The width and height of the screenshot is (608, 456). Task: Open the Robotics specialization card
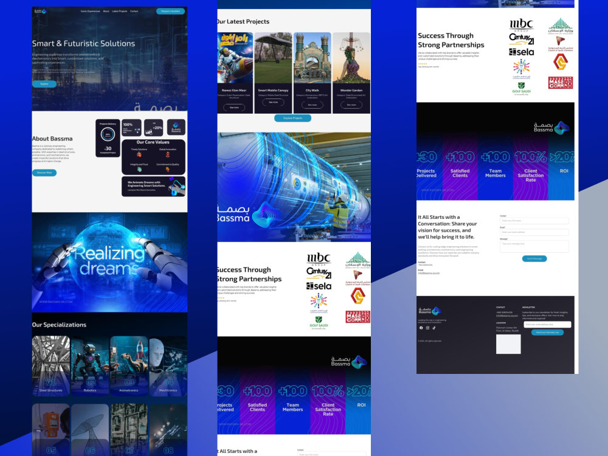(90, 366)
